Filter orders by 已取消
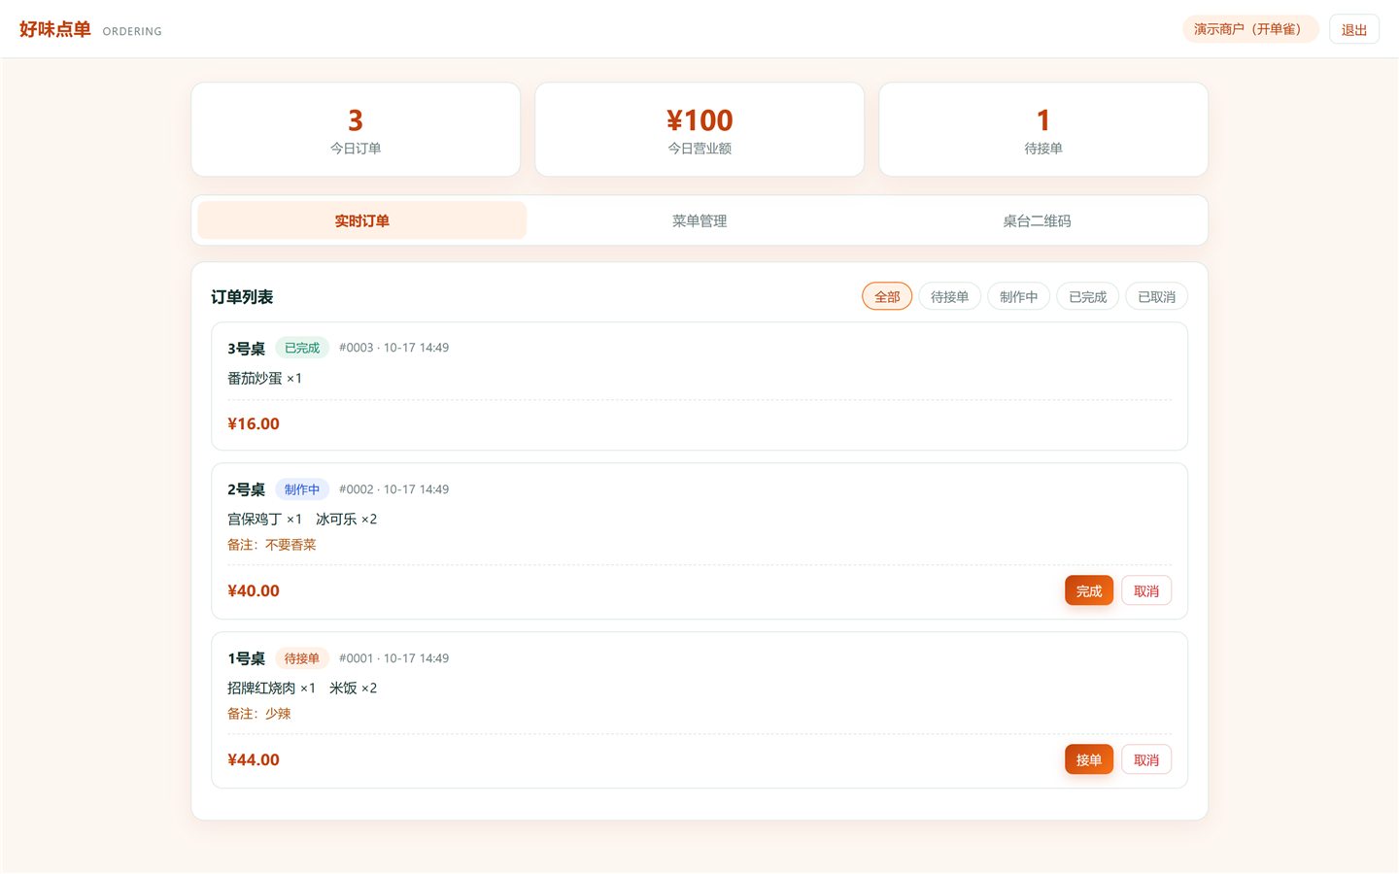Screen dimensions: 1399x874 (x=1156, y=296)
